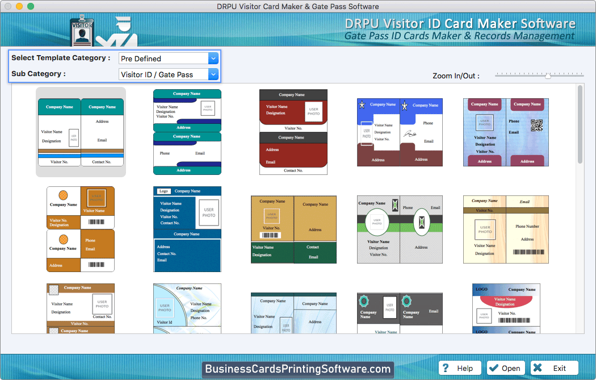Open the Select Template Category dropdown
Image resolution: width=596 pixels, height=380 pixels.
pyautogui.click(x=169, y=59)
